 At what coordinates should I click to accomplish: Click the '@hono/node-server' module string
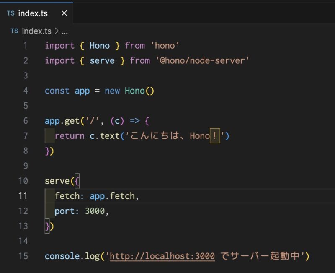[202, 60]
